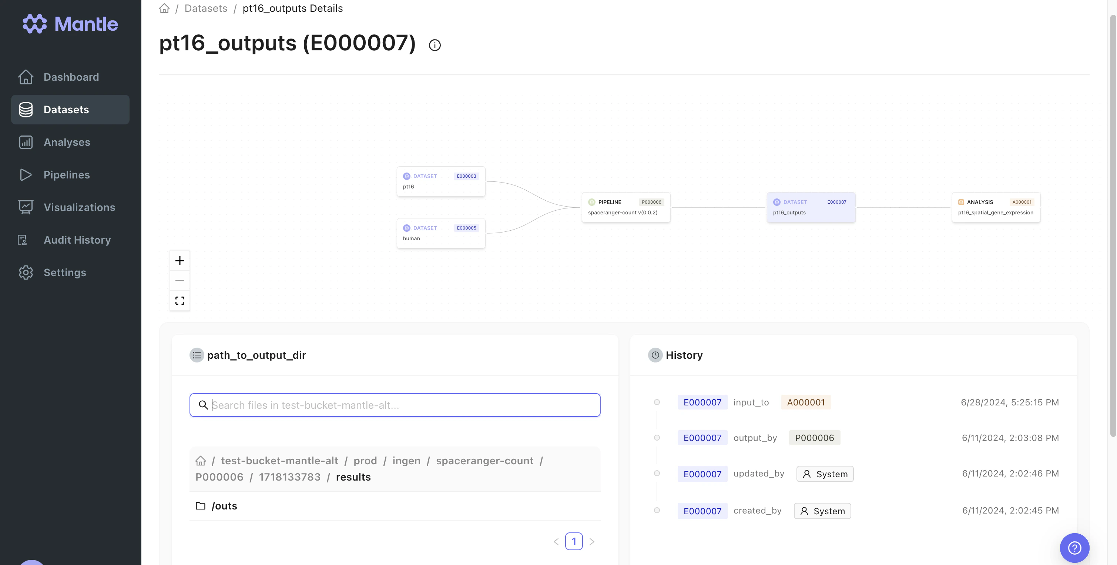Open the help question-mark button
This screenshot has height=565, width=1117.
point(1074,548)
